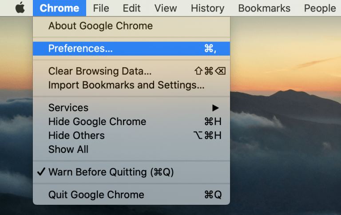341x215 pixels.
Task: Close the highlighted Chrome menu title
Action: tap(59, 8)
